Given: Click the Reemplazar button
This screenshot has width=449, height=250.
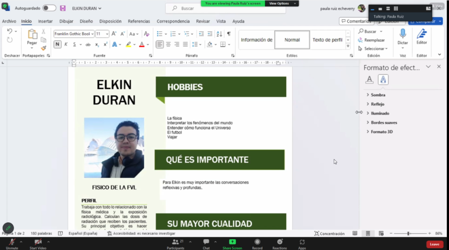Looking at the screenshot, I should click(374, 40).
